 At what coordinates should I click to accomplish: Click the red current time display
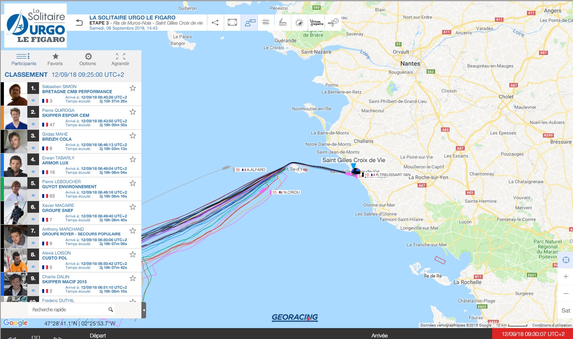(533, 334)
